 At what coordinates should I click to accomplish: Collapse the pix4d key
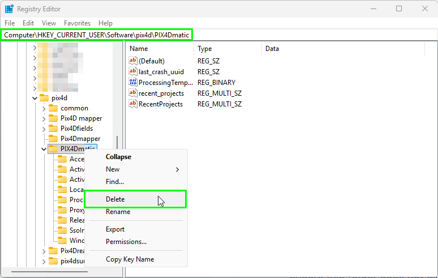coord(35,98)
